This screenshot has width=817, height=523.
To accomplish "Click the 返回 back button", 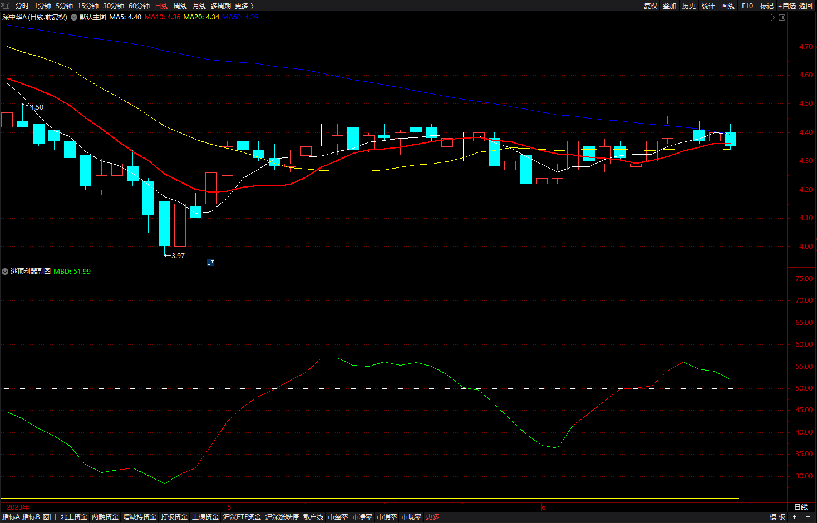I will point(806,6).
